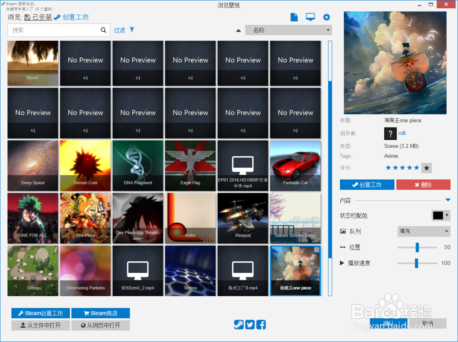Collapse the 内容 section arrow

click(448, 200)
